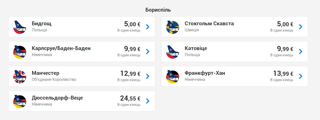Open the chevron arrow beside Стокгольм Скавста fare
The height and width of the screenshot is (120, 320).
301,27
